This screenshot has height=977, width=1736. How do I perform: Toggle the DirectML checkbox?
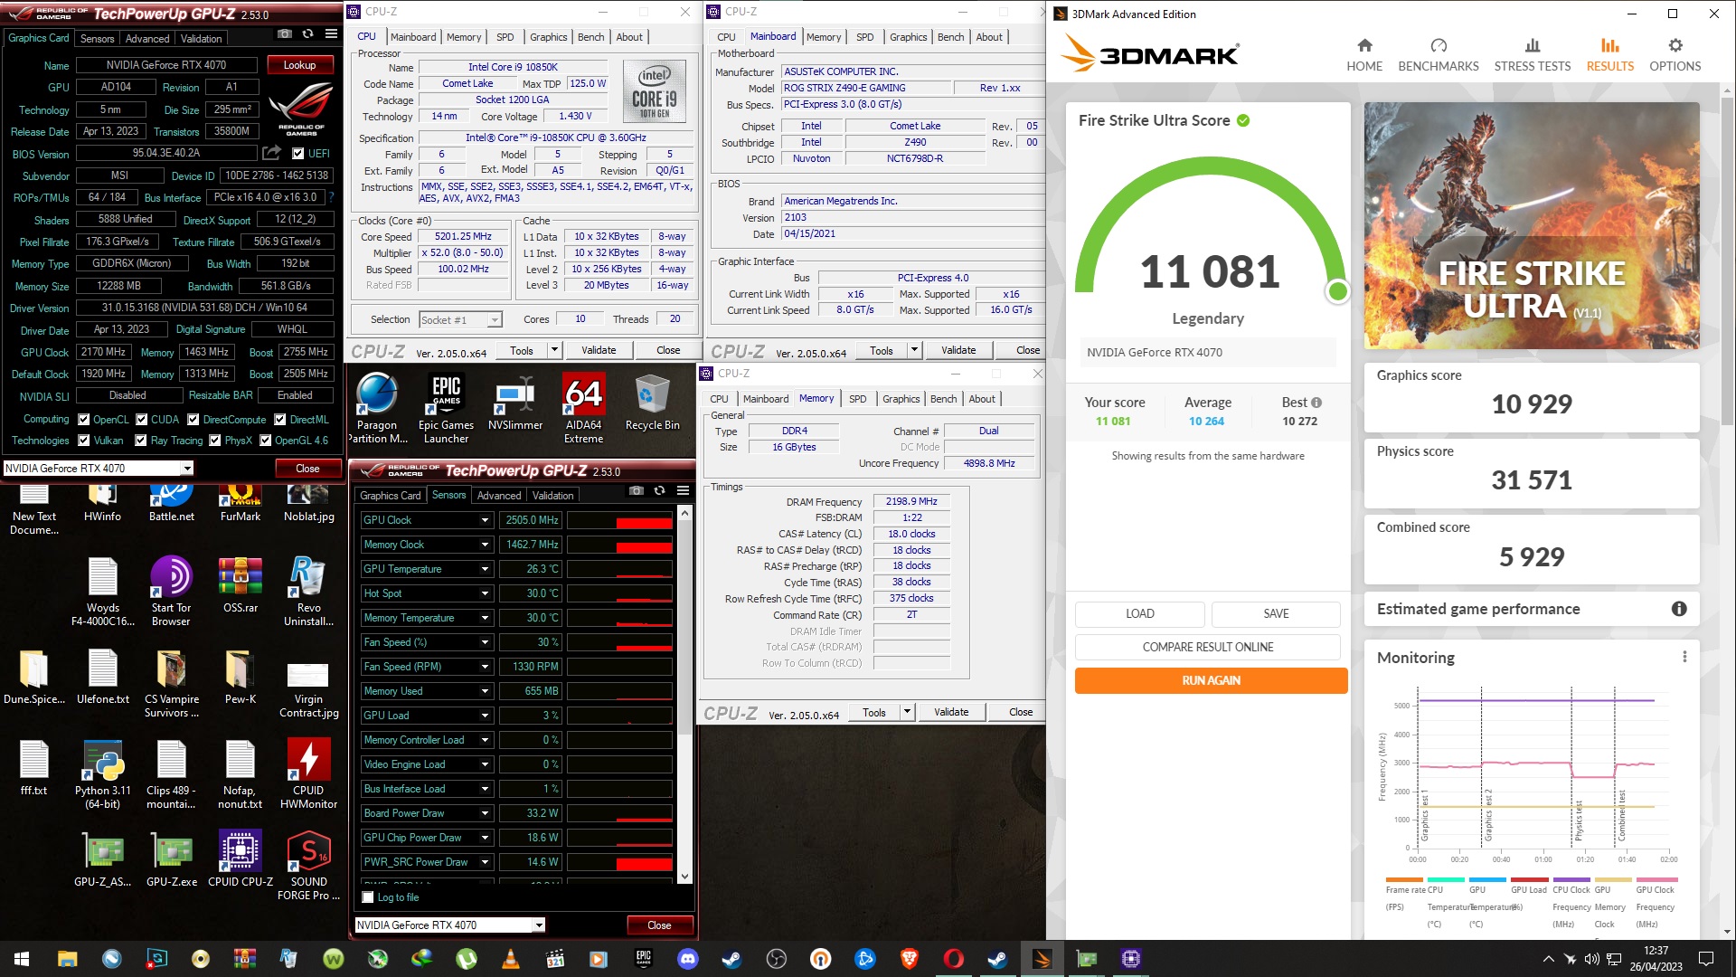click(280, 419)
